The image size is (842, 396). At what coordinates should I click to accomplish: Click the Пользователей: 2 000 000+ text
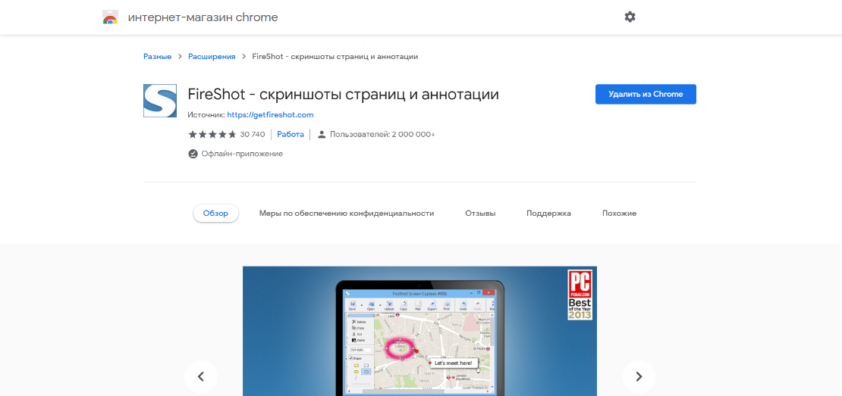point(382,135)
